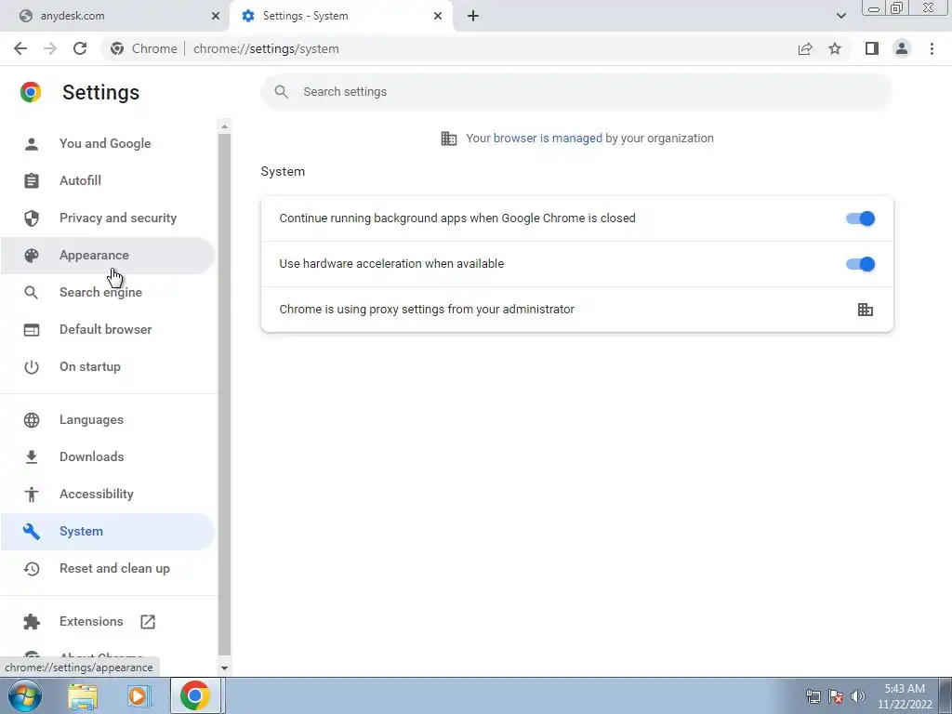Open Downloads settings
Viewport: 952px width, 714px height.
[x=108, y=456]
